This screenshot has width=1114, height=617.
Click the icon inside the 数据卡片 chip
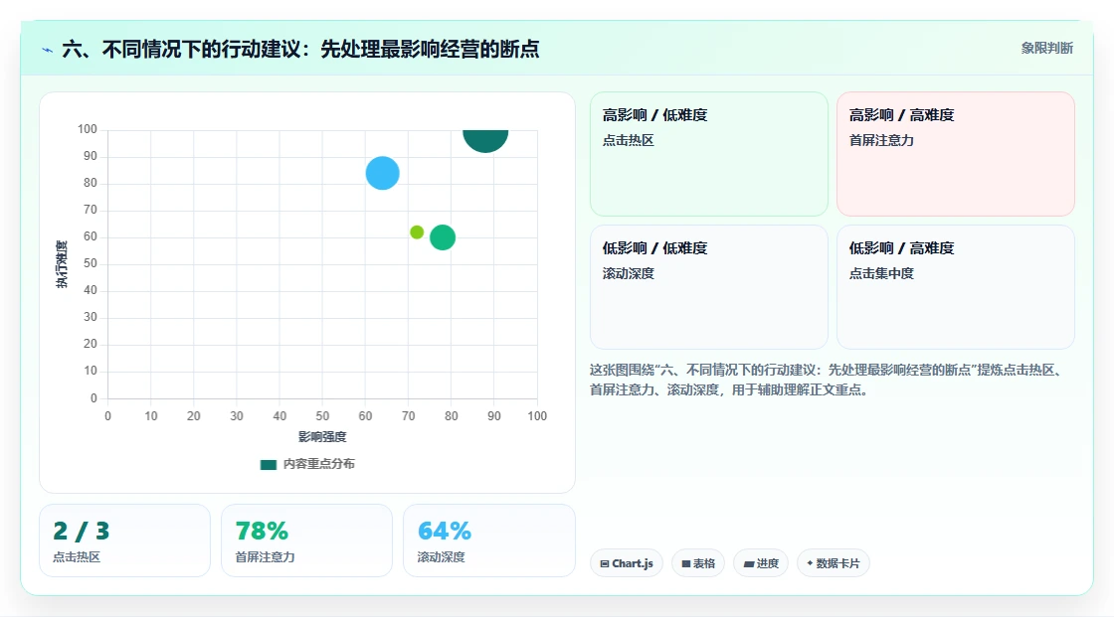point(810,563)
